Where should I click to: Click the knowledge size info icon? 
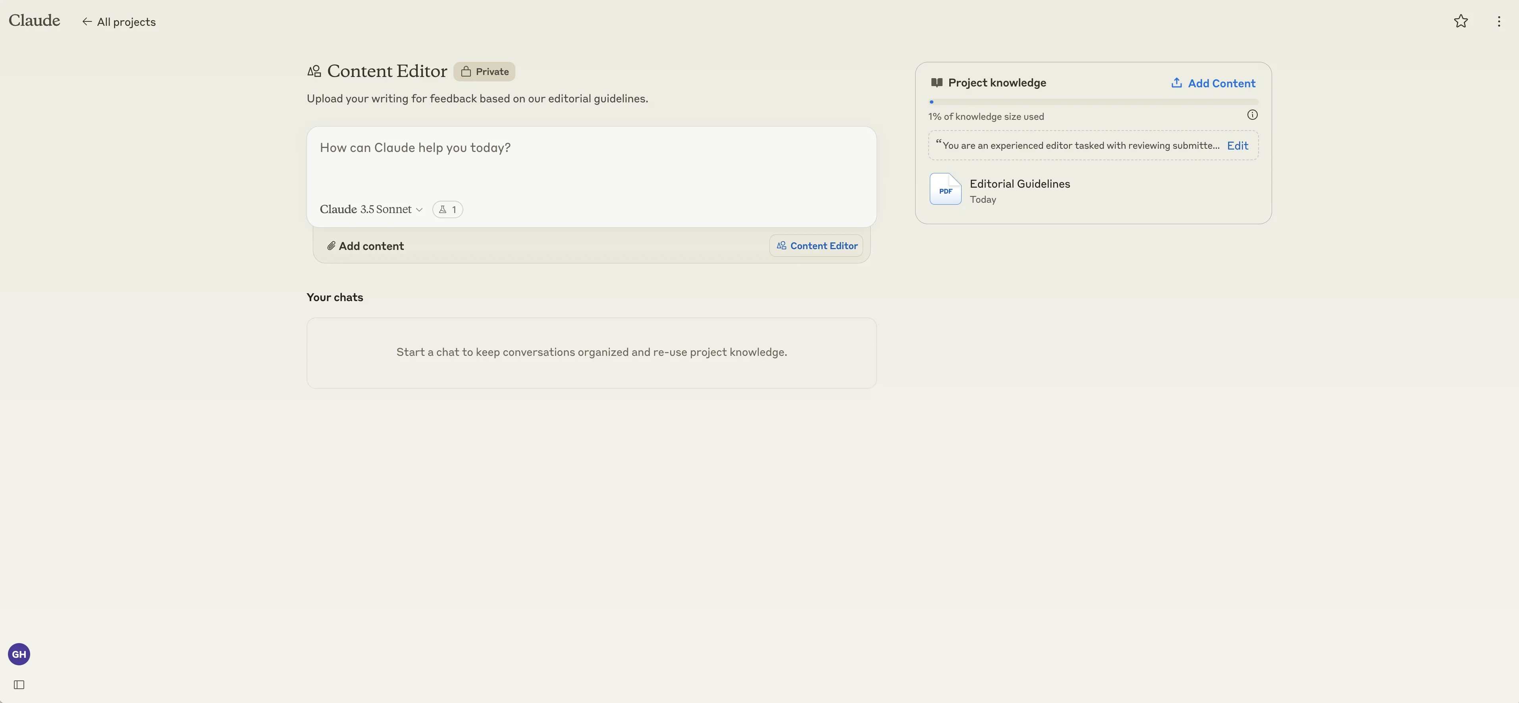click(1252, 115)
